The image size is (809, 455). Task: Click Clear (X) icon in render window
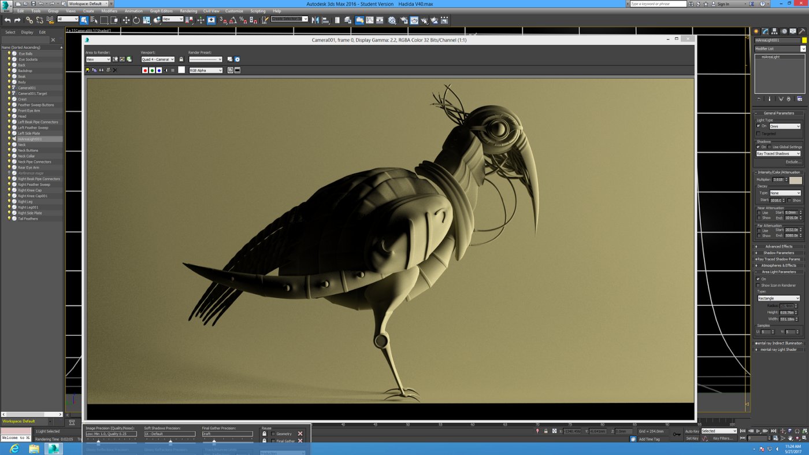pyautogui.click(x=115, y=71)
